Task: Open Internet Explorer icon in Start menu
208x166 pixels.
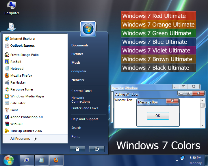Action: [x=7, y=39]
